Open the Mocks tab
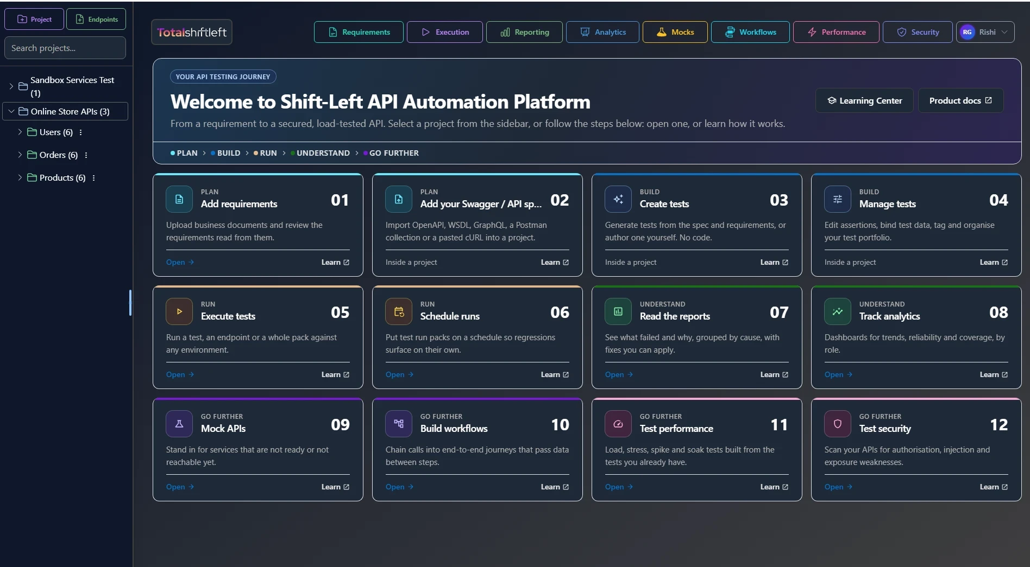Screen dimensions: 1030x567 click(675, 32)
